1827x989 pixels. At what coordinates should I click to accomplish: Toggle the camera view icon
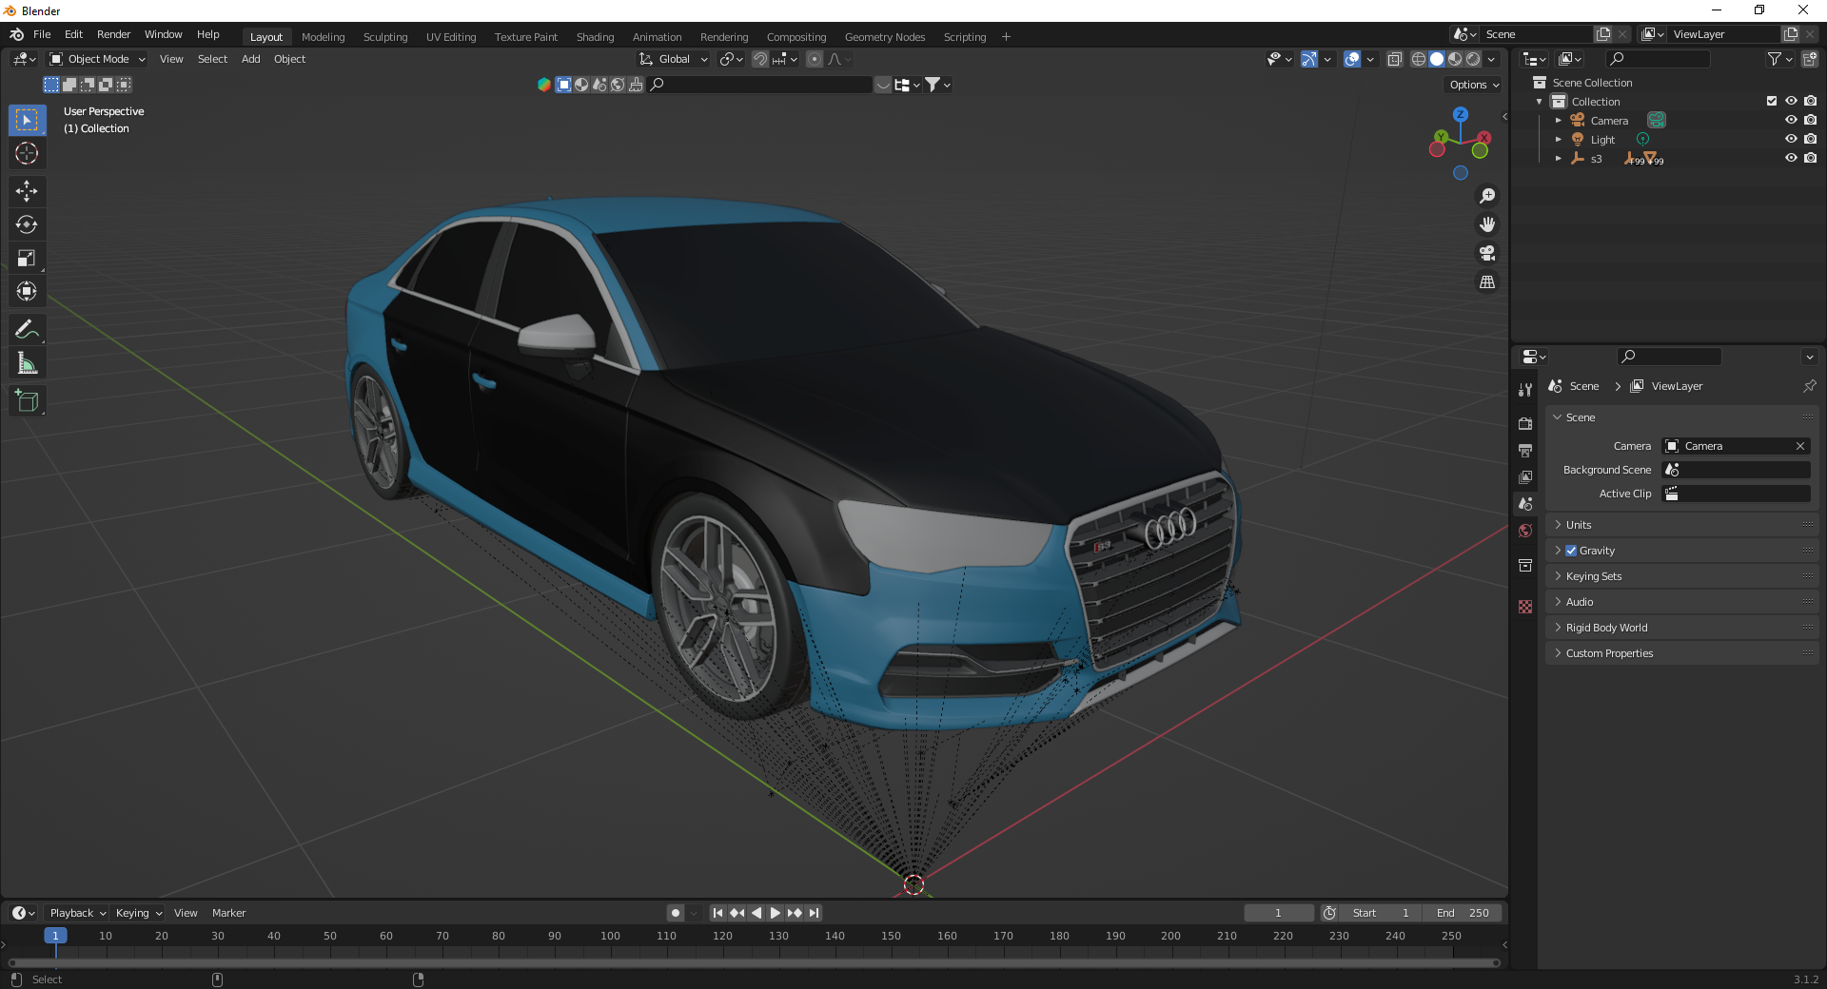click(x=1487, y=253)
